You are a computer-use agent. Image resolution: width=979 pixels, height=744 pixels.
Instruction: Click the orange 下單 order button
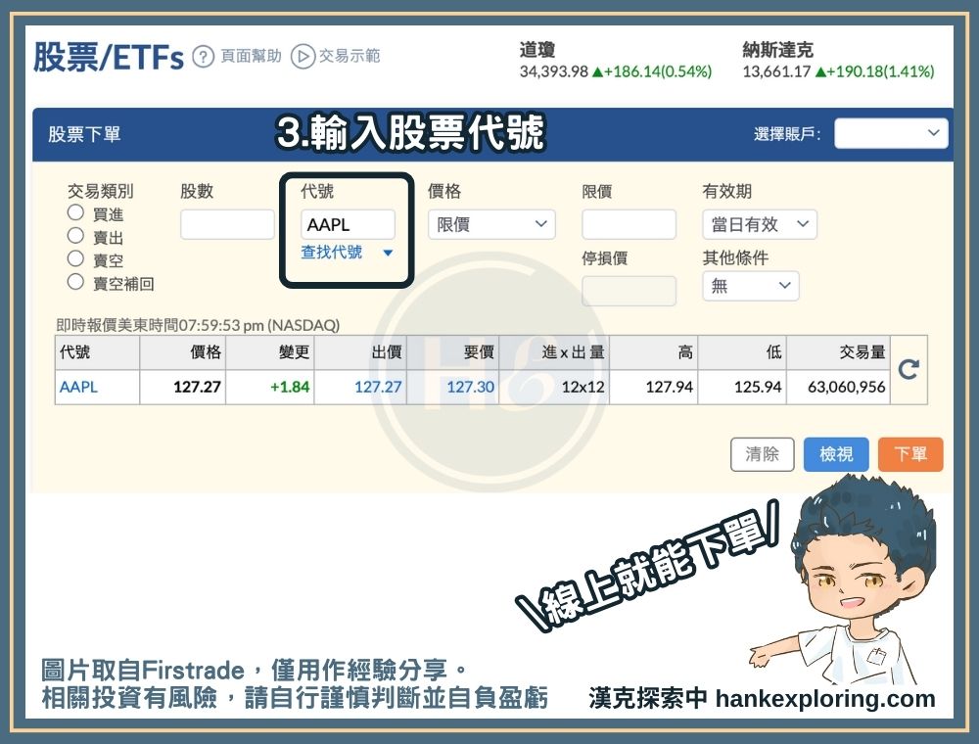910,454
